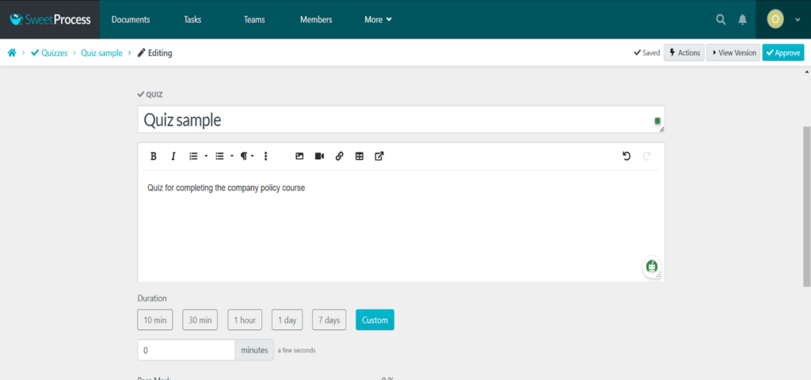
Task: Toggle italic text formatting
Action: [x=173, y=157]
